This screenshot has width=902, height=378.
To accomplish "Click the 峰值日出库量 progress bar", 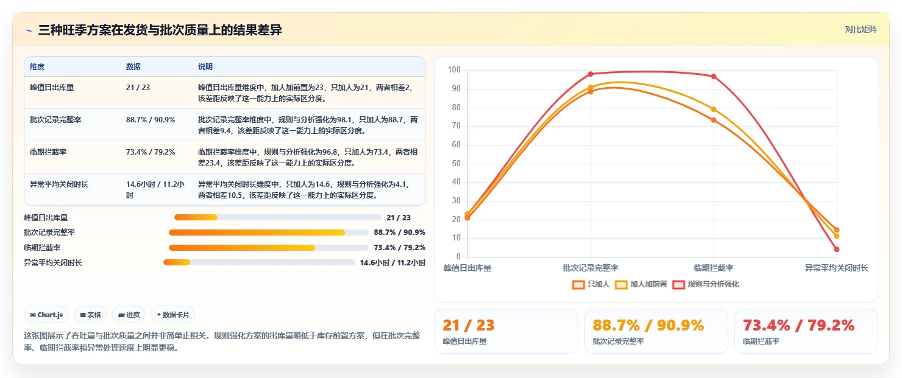I will (278, 217).
